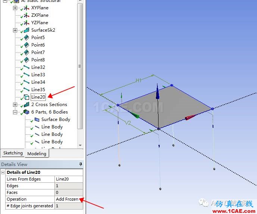257x214 pixels.
Task: Click the blue Z axis arrow
Action: tap(157, 92)
